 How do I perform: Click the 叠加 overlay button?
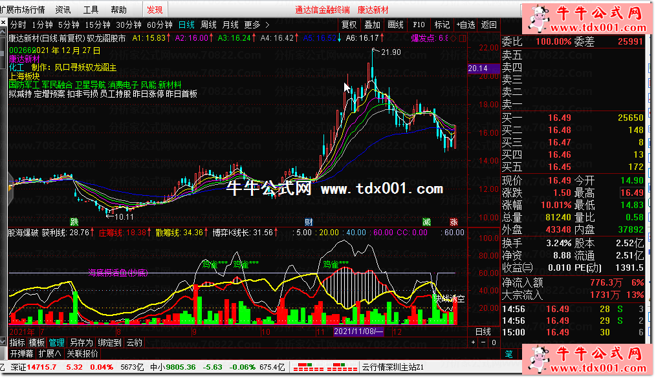coord(372,25)
